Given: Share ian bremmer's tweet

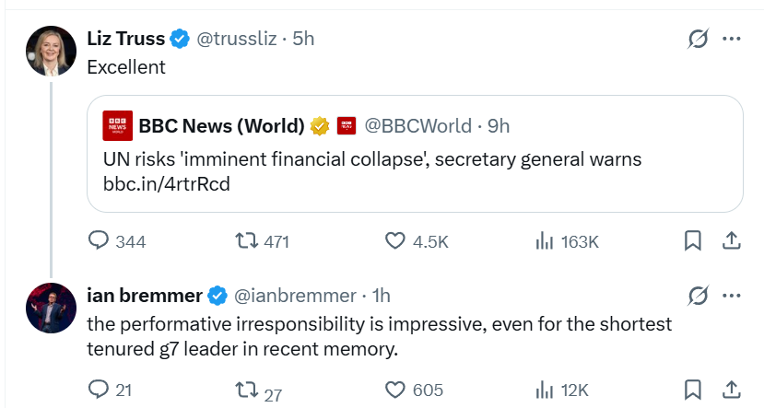Looking at the screenshot, I should pyautogui.click(x=731, y=391).
